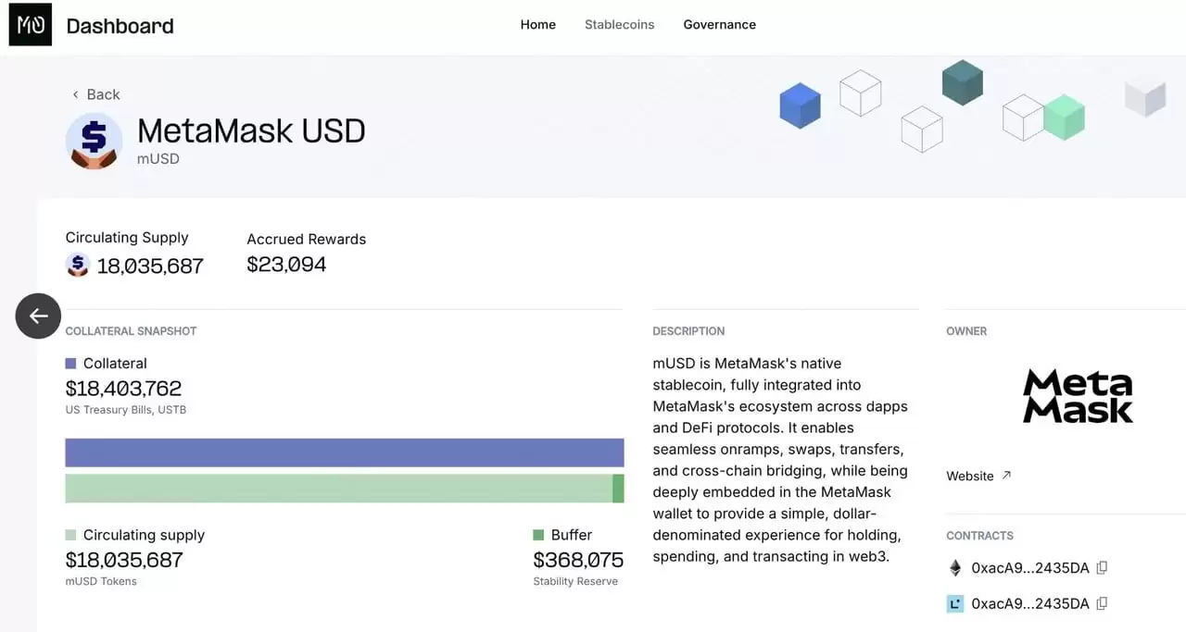Copy the Ethereum contract address
The width and height of the screenshot is (1186, 632).
point(1101,567)
